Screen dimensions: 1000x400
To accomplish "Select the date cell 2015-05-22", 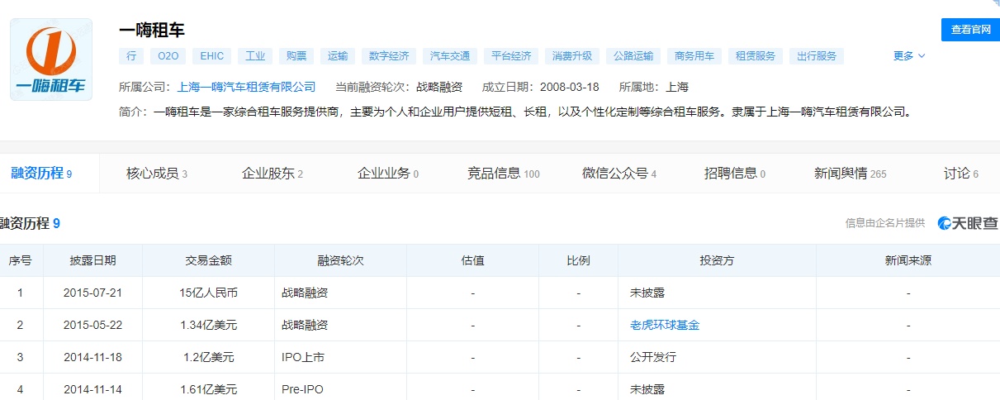I will tap(92, 326).
